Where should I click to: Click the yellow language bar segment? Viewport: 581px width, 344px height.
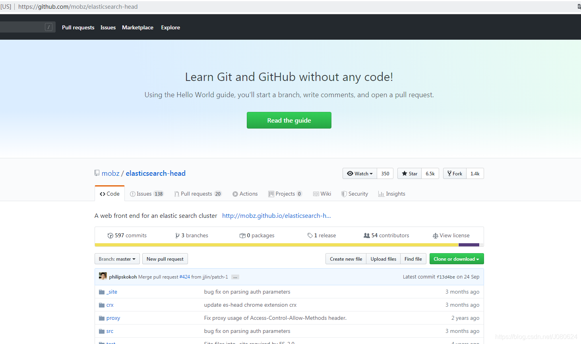coord(277,245)
